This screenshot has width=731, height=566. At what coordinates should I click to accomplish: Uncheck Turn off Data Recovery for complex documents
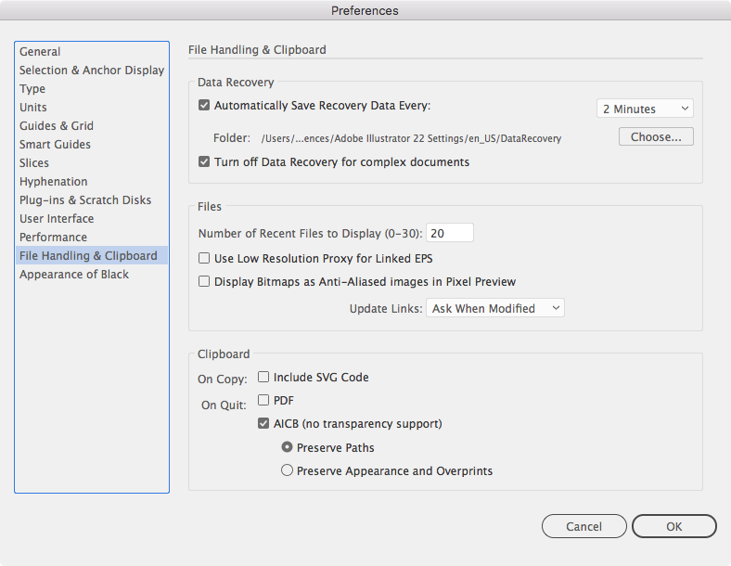(204, 161)
